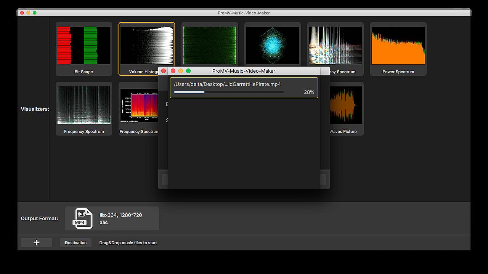The width and height of the screenshot is (488, 274).
Task: Minimize the main application window
Action: pyautogui.click(x=28, y=13)
